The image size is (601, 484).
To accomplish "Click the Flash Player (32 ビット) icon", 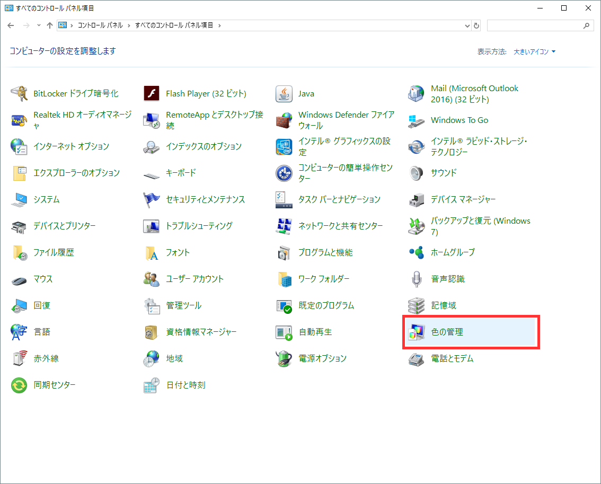I will tap(152, 94).
